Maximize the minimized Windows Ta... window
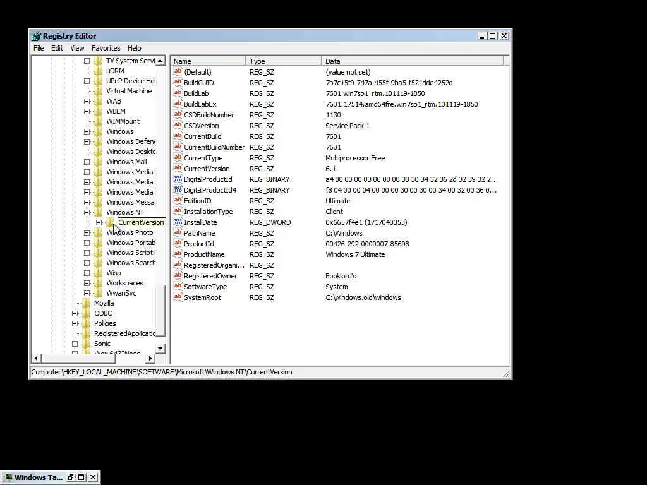The width and height of the screenshot is (647, 485). [82, 477]
